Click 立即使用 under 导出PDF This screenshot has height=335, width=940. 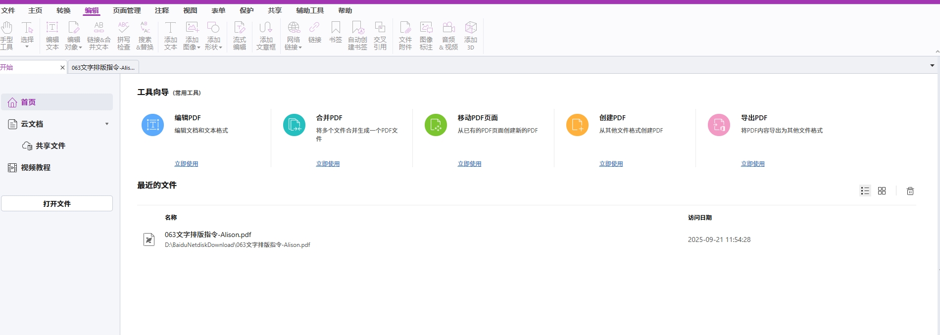click(x=752, y=164)
